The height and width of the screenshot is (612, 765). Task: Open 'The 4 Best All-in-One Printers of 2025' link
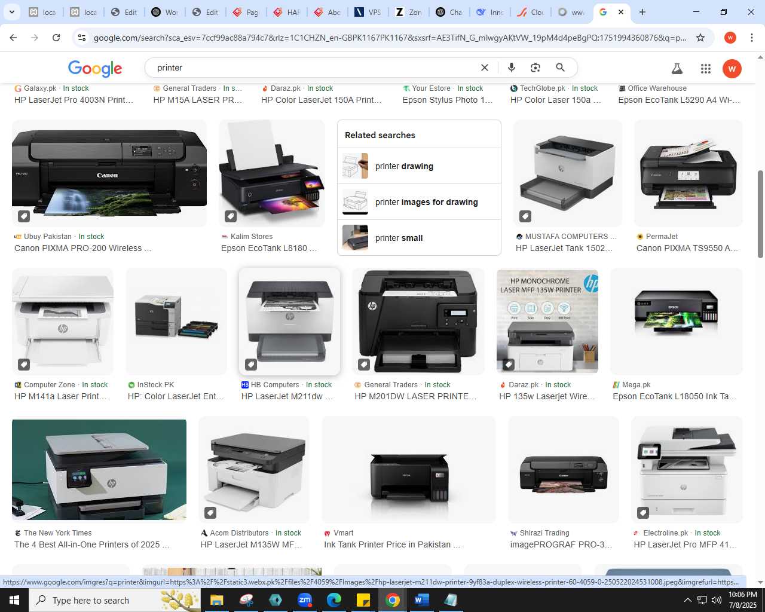[92, 544]
